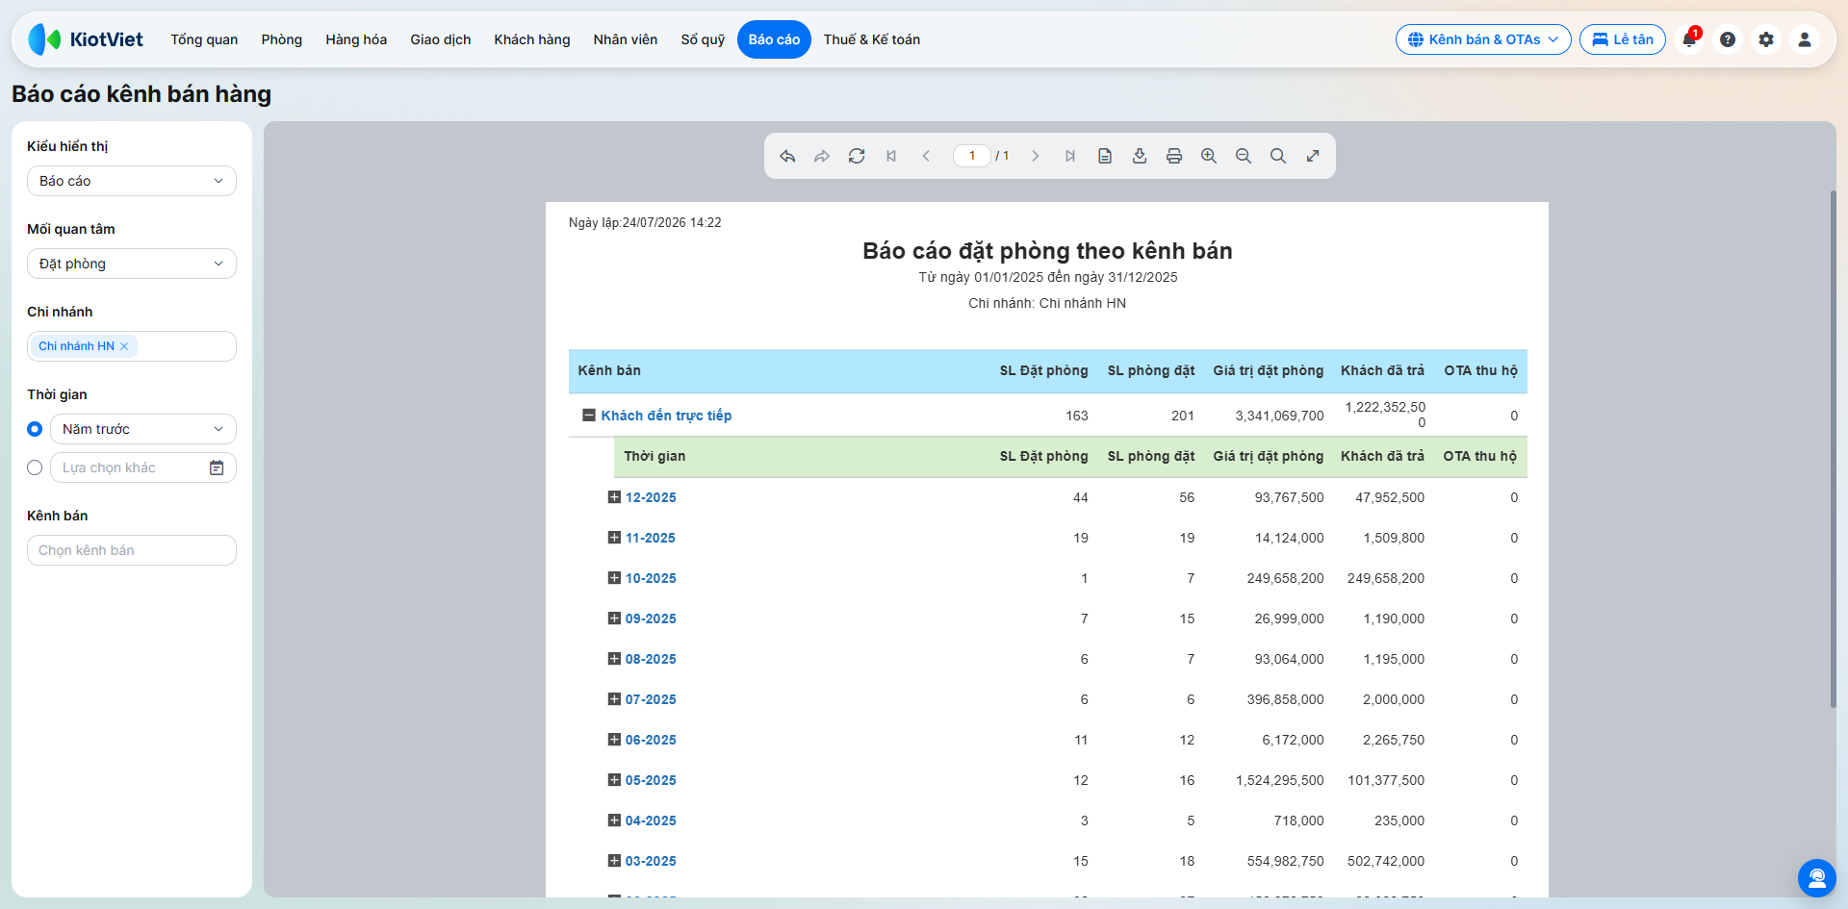Click the Lễ tân button

point(1623,39)
